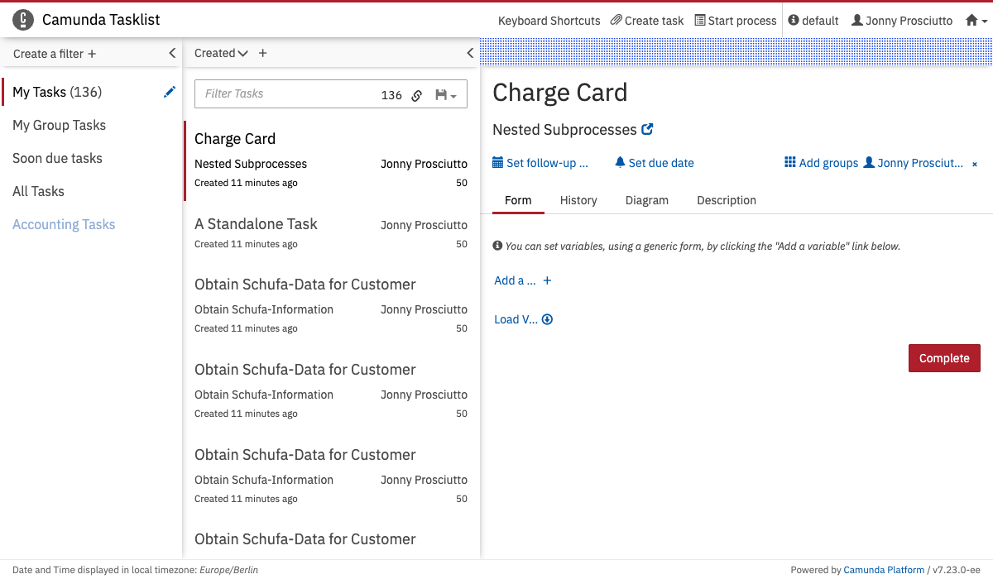Open Nested Subprocesses external link icon
Viewport: 993px width, 579px height.
point(648,129)
